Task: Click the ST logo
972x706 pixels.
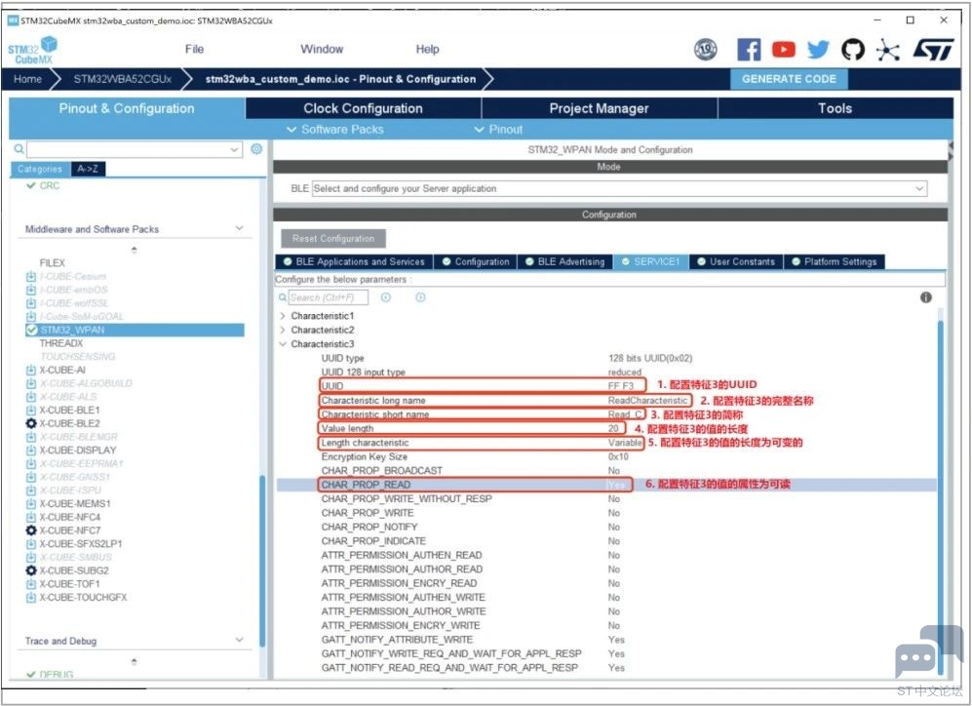Action: tap(934, 50)
